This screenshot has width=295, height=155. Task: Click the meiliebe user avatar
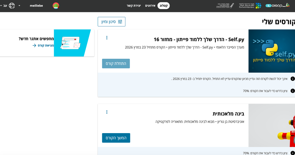click(56, 6)
